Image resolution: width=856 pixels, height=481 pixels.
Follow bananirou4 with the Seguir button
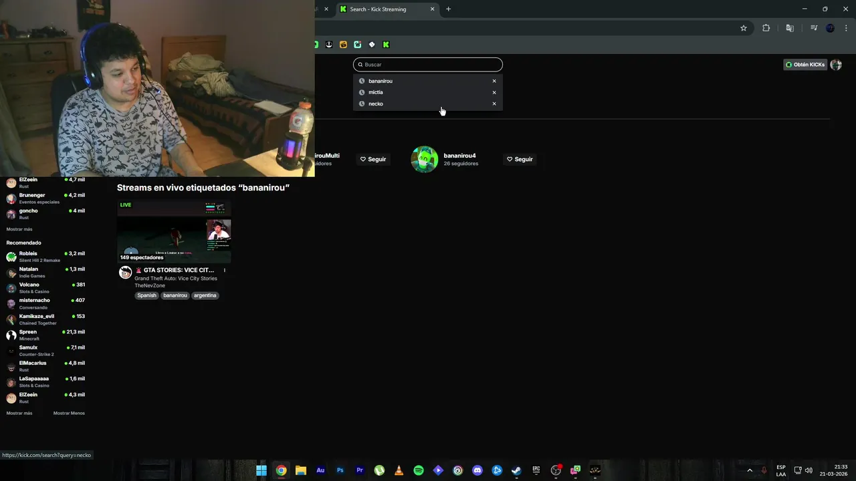tap(520, 159)
